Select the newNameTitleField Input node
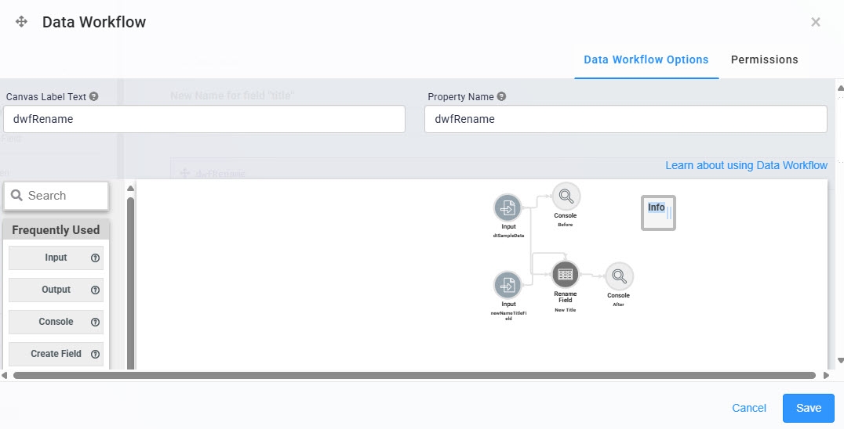 coord(507,285)
